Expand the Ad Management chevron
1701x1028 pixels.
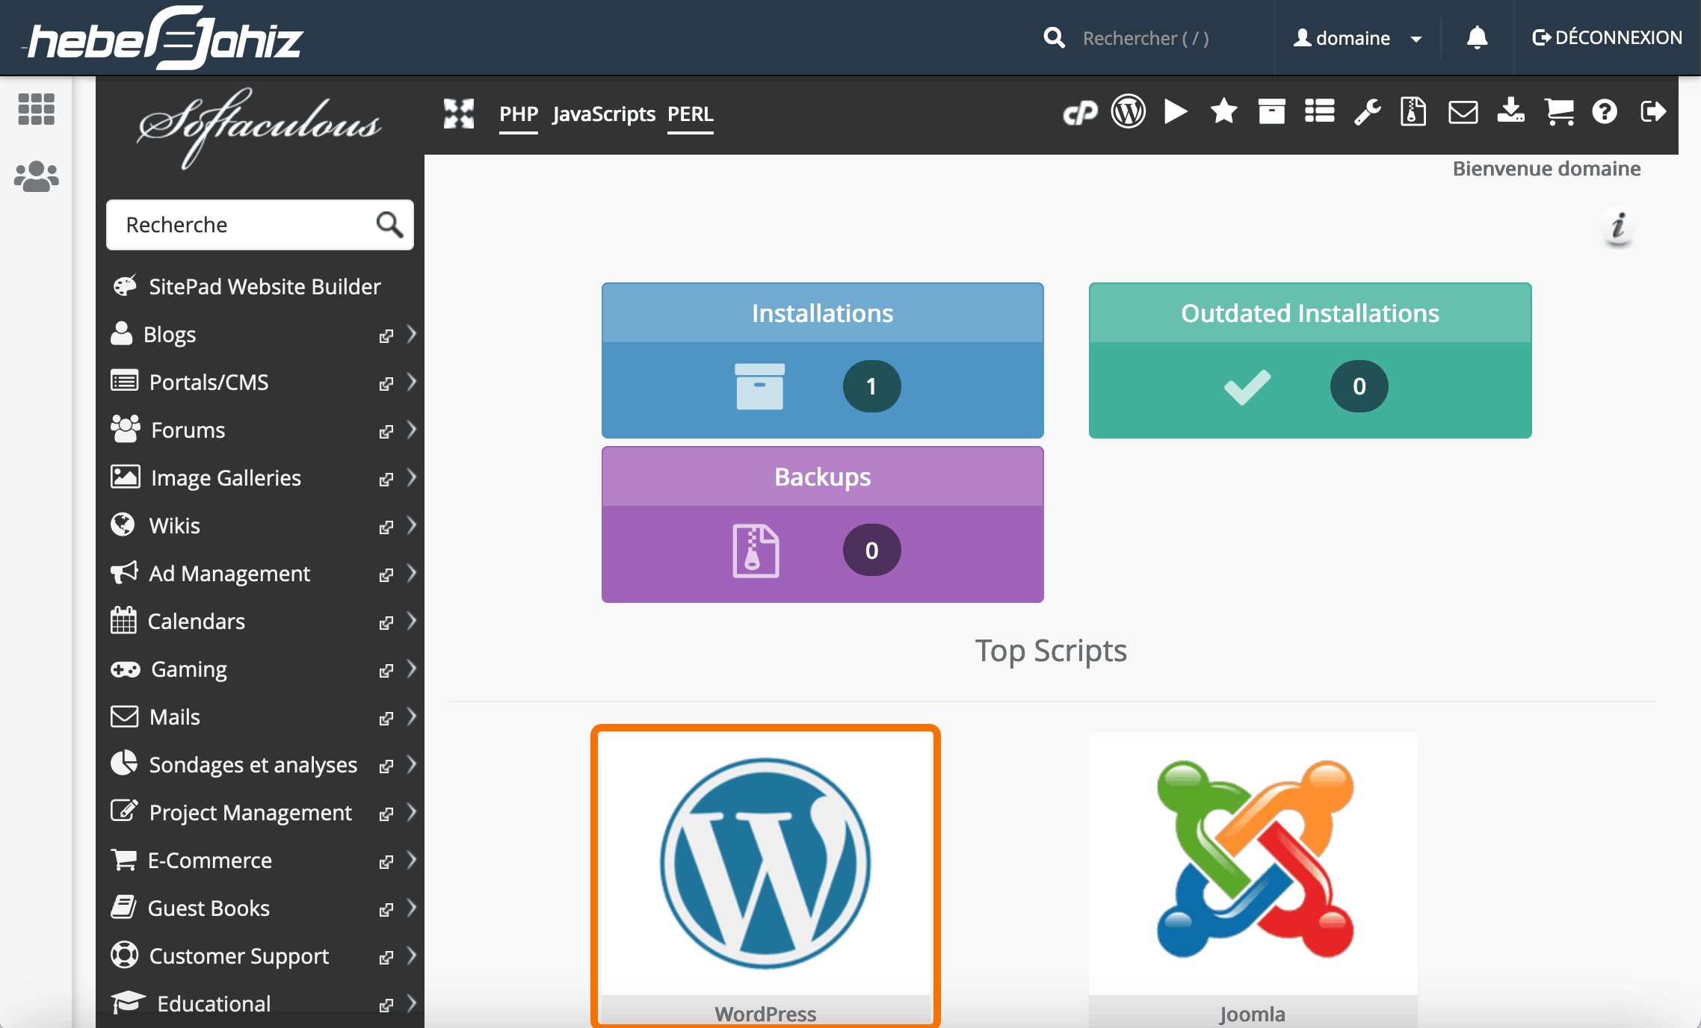(x=411, y=573)
